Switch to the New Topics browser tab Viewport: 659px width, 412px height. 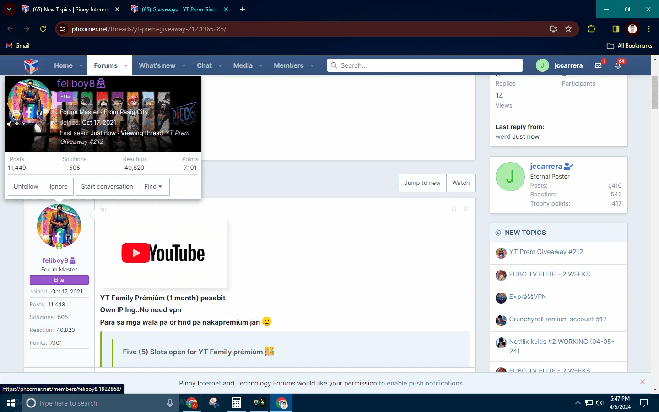pos(71,9)
